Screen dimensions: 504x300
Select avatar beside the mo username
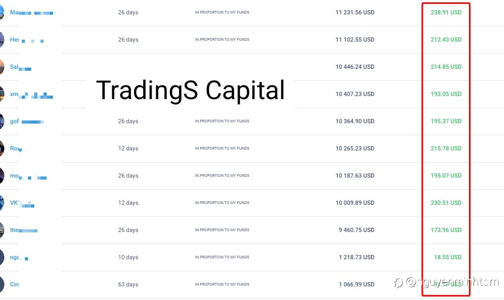(2, 176)
